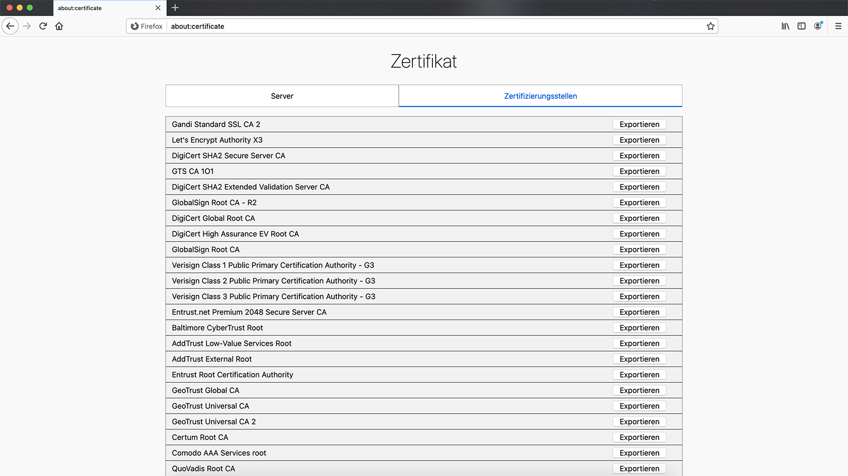Click the browser back arrow button
This screenshot has width=848, height=476.
tap(10, 26)
